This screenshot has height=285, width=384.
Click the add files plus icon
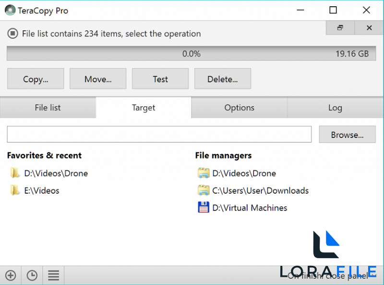pos(11,275)
